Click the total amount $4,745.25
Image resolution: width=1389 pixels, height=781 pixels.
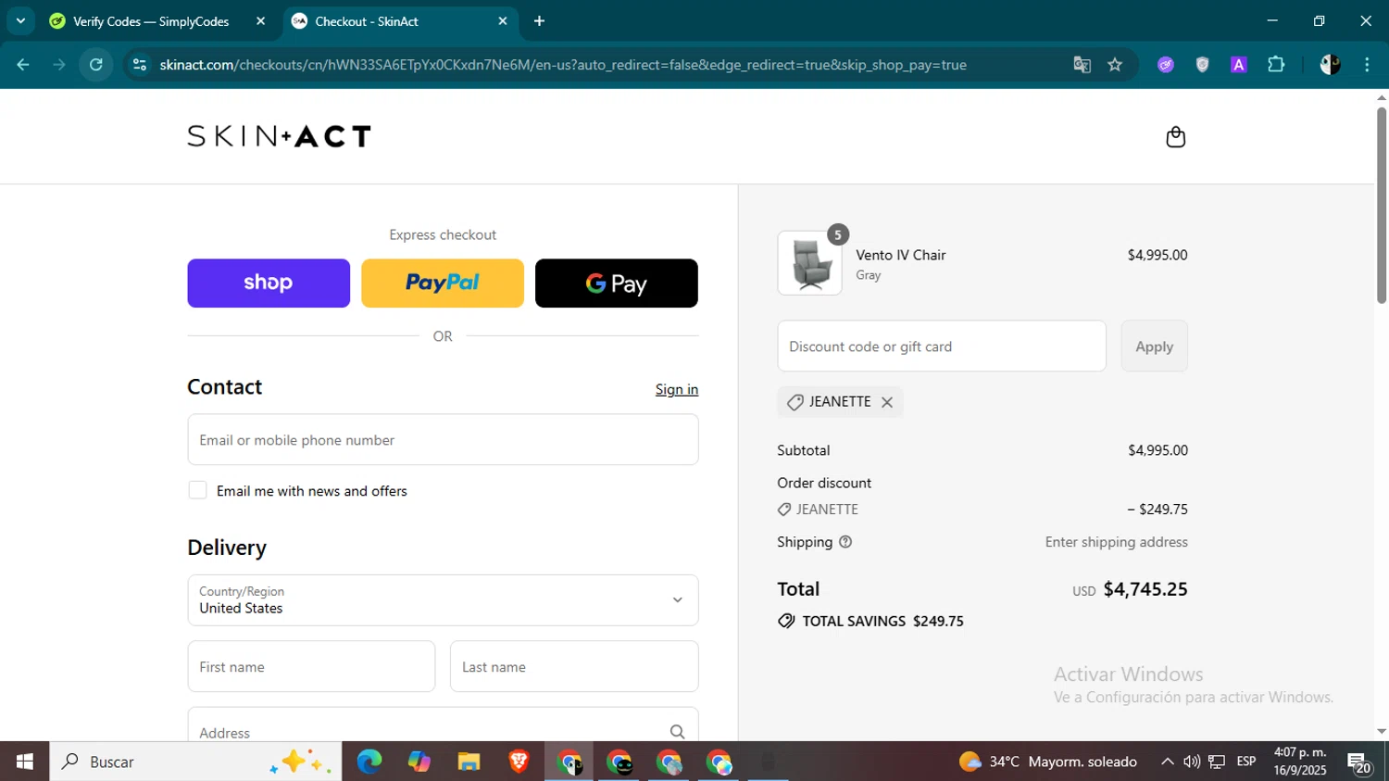click(1145, 589)
